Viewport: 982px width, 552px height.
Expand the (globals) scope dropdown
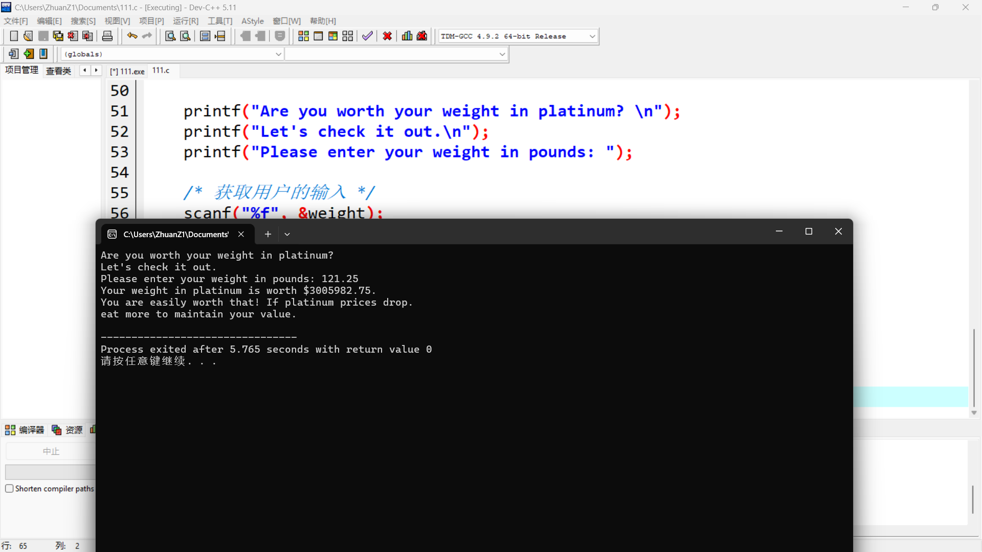(278, 54)
